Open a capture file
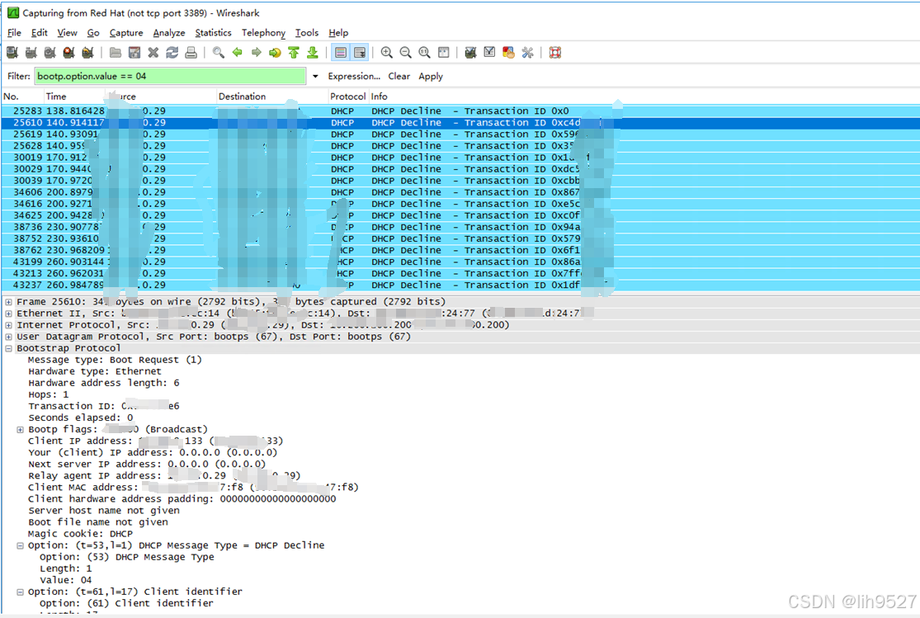920x618 pixels. [116, 53]
